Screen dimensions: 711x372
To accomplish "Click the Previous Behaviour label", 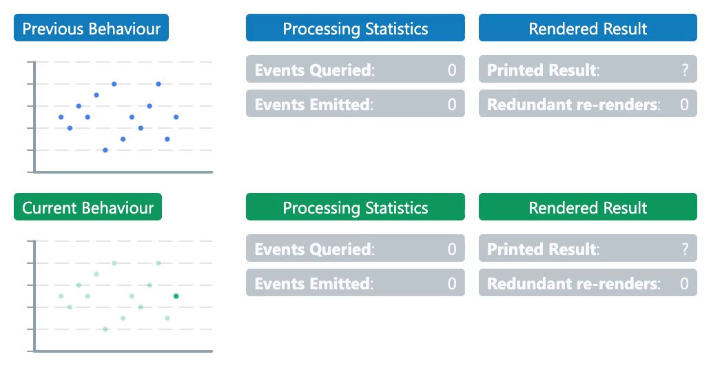I will 91,28.
